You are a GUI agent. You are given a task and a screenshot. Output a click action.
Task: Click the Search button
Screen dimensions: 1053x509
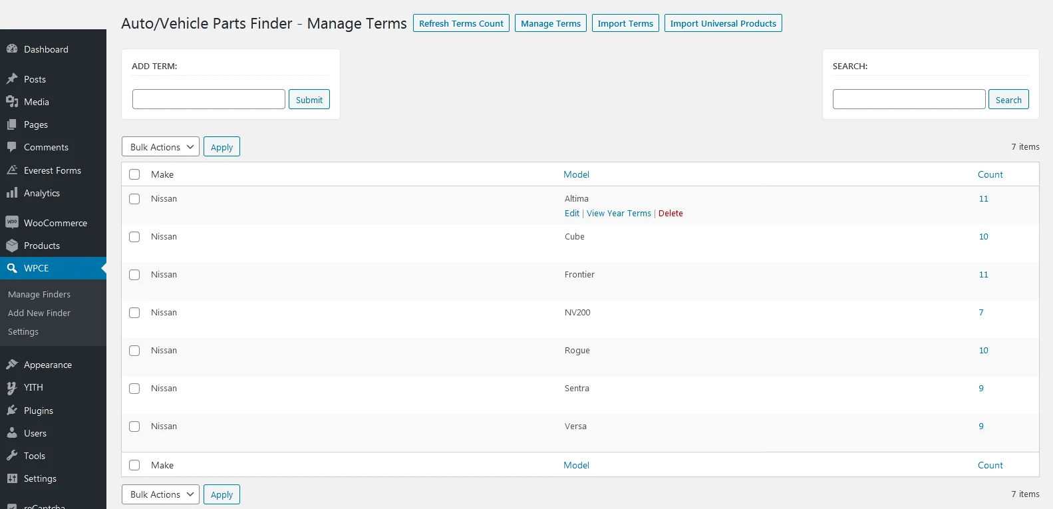click(x=1008, y=99)
